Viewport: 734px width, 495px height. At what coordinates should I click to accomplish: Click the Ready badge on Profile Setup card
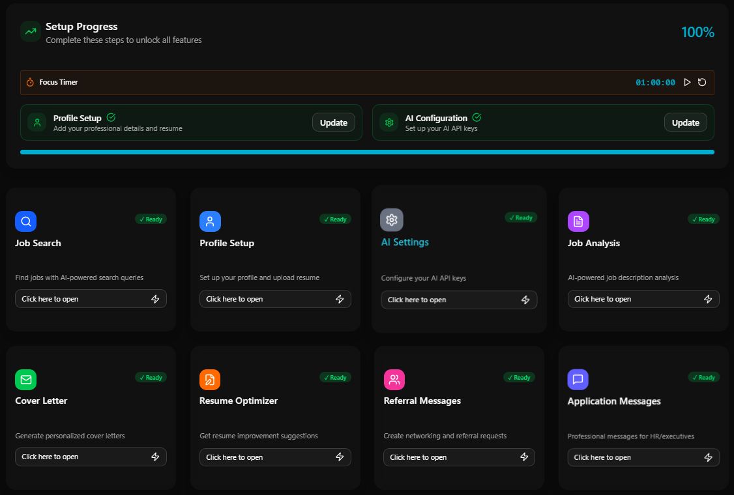pyautogui.click(x=335, y=219)
